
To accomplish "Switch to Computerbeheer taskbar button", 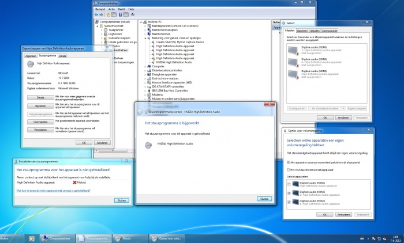I will pyautogui.click(x=57, y=238).
